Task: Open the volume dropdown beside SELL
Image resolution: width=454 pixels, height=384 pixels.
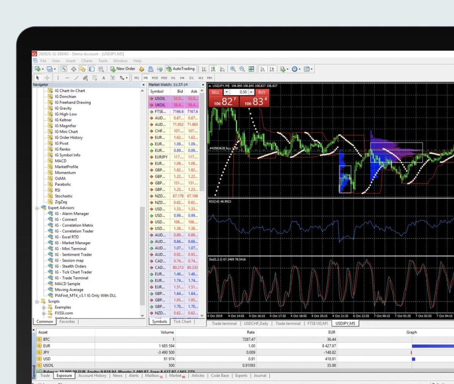Action: pos(226,92)
